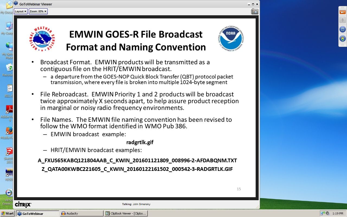Click the bottom drag handle of GoToWebinar panel

coord(342,44)
